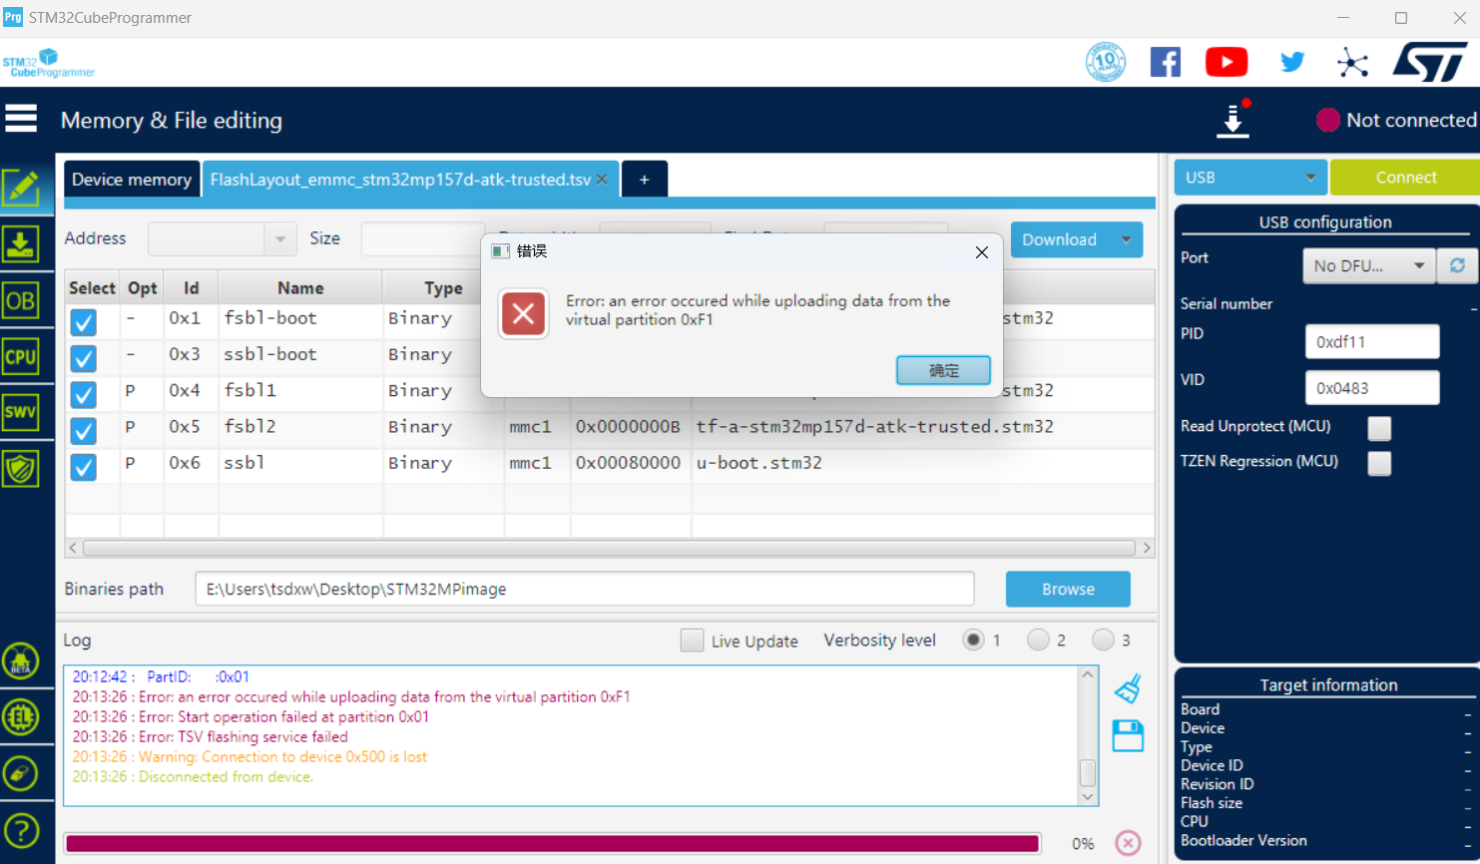
Task: Open the BETA feature sidebar icon
Action: coord(21,661)
